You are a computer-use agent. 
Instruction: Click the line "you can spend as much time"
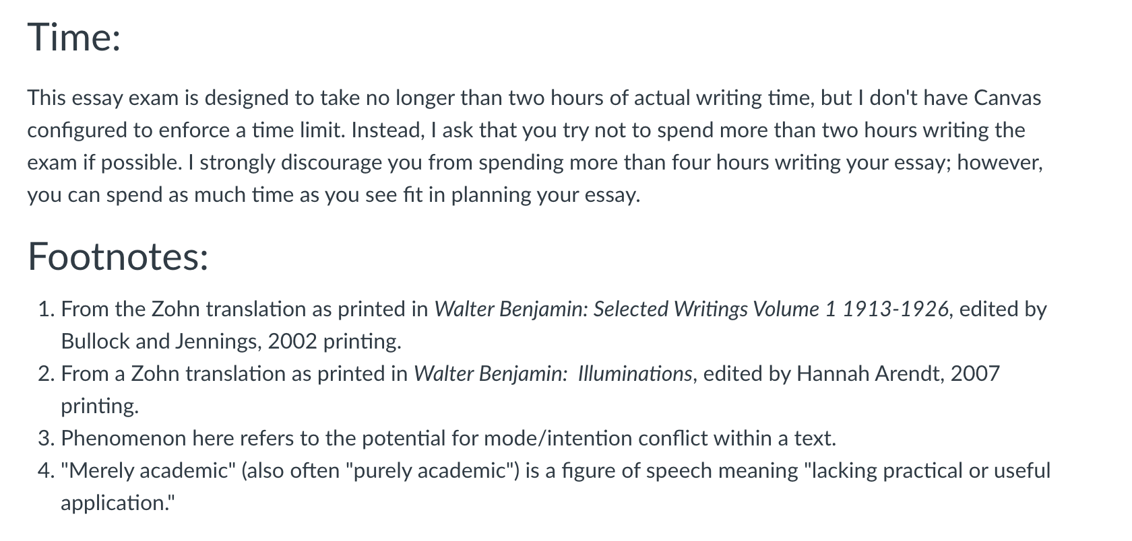[x=334, y=195]
